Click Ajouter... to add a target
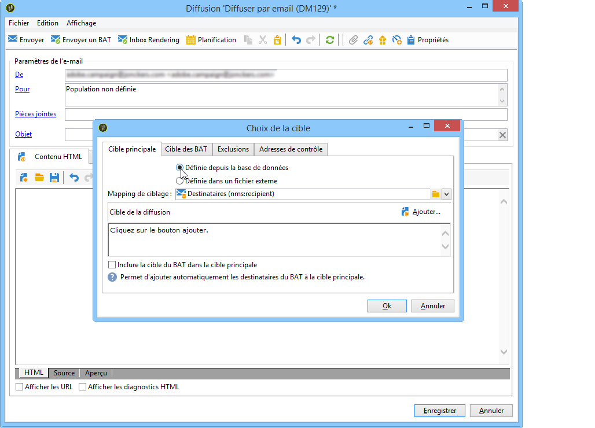The height and width of the screenshot is (428, 595). 421,212
